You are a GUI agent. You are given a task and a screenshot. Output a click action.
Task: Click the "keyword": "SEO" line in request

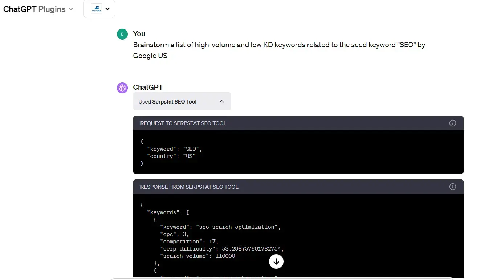[x=174, y=149]
